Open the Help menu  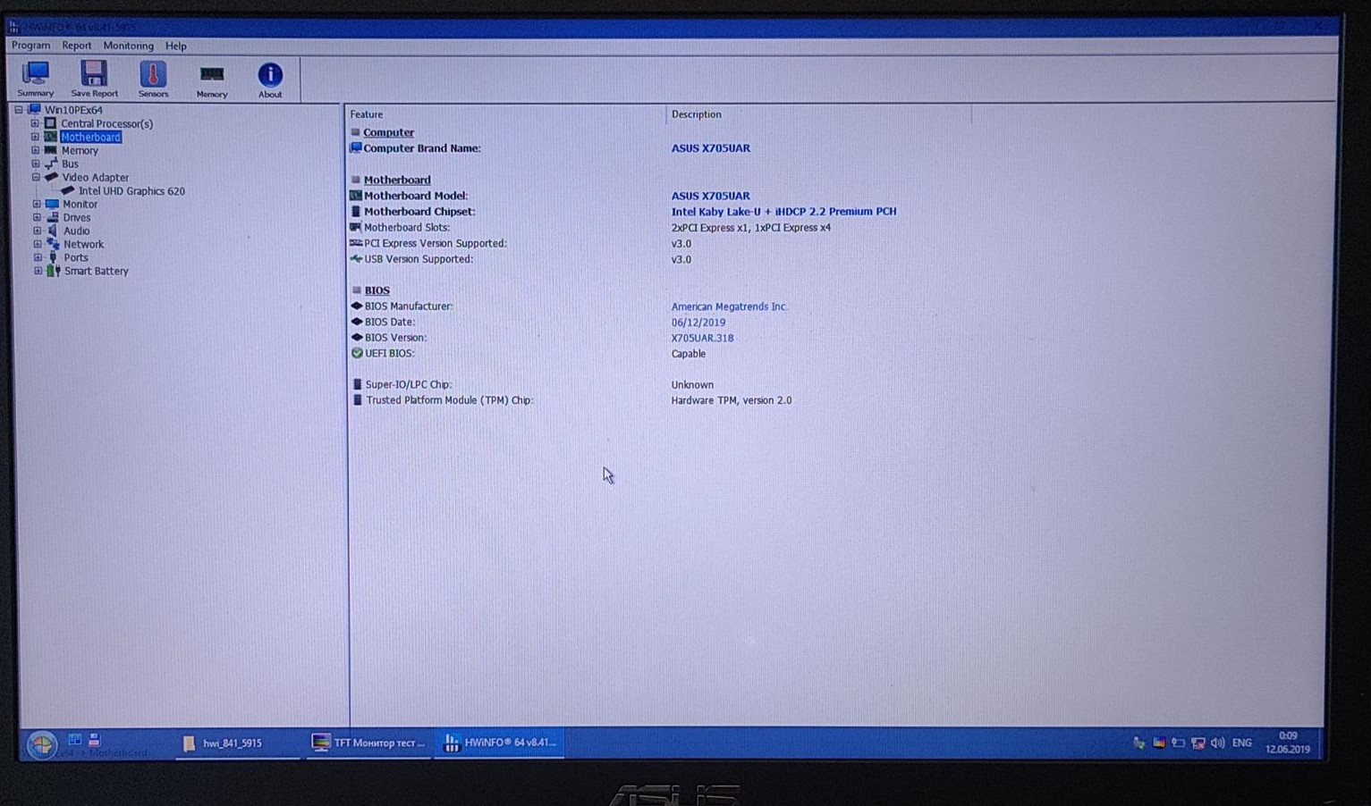[176, 46]
